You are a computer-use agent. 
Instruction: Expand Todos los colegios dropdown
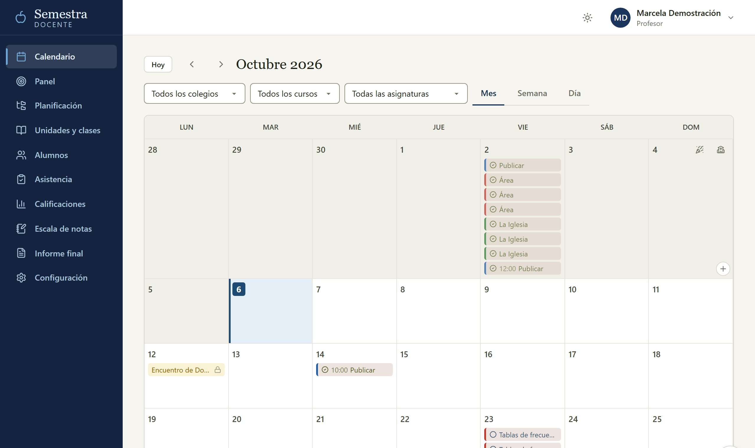(194, 94)
